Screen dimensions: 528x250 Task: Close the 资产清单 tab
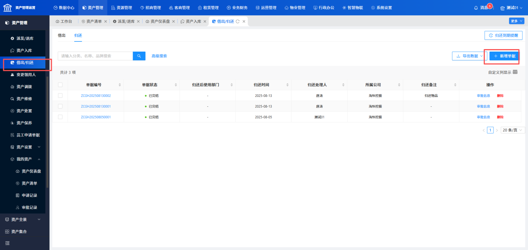pyautogui.click(x=106, y=21)
